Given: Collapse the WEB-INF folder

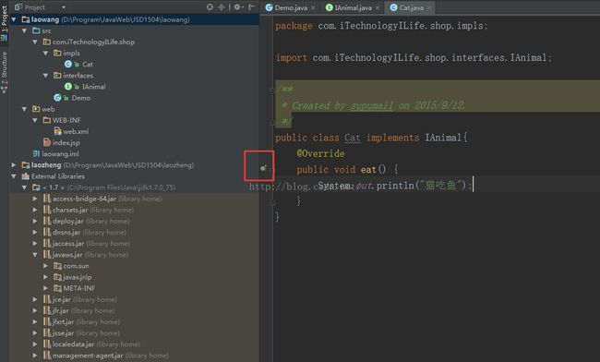Looking at the screenshot, I should pos(35,120).
